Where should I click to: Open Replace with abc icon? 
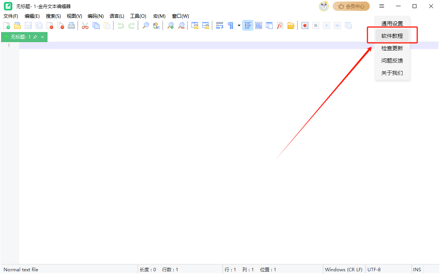coord(156,26)
